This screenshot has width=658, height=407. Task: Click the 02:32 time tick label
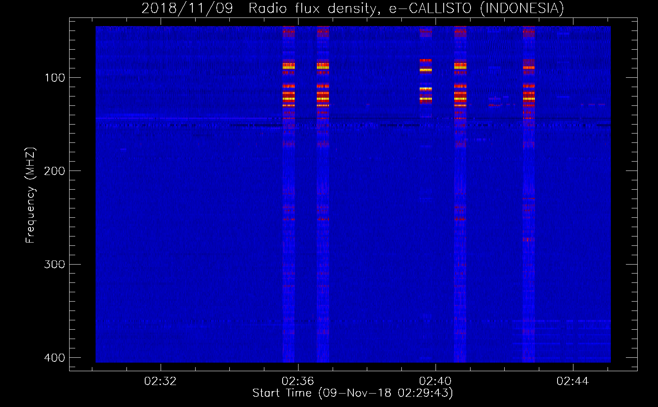(x=160, y=381)
